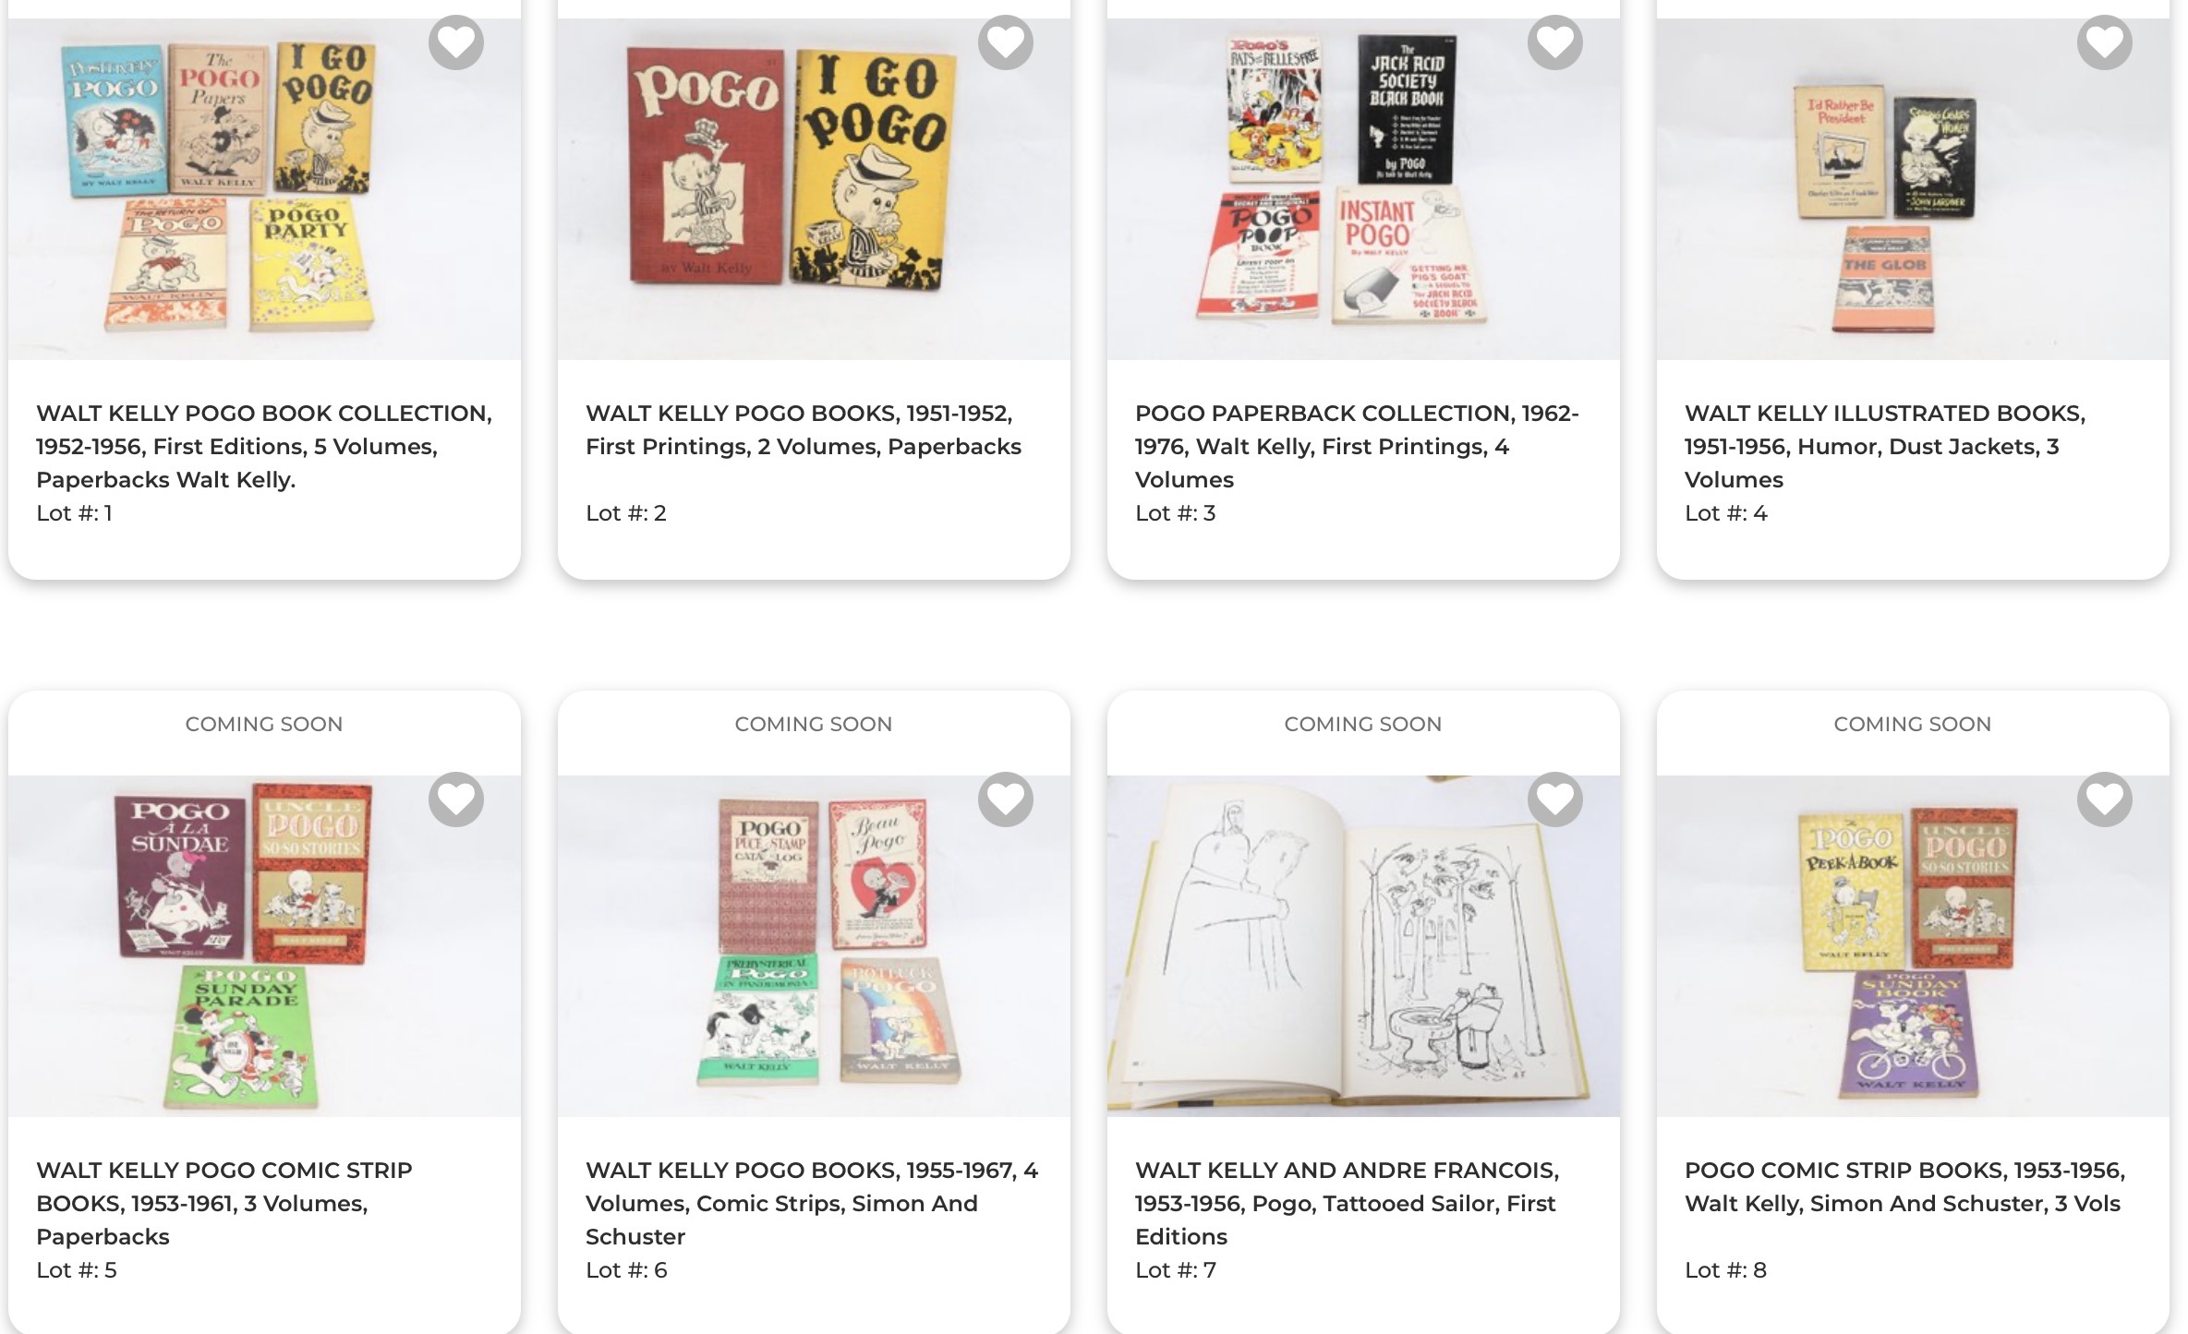
Task: Favorite the Andre Francois Lot 7 heart
Action: click(x=1554, y=799)
